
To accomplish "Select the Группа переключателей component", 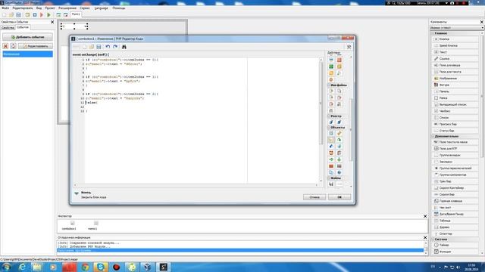I will tap(455, 168).
